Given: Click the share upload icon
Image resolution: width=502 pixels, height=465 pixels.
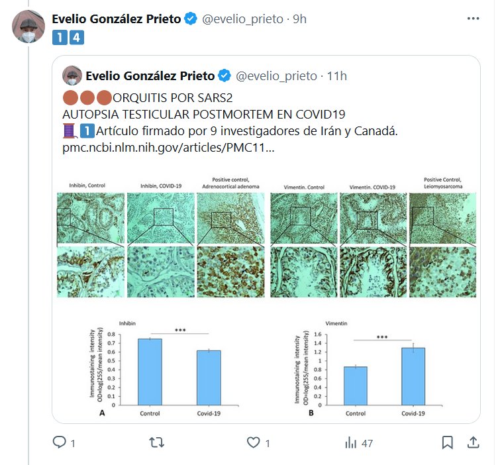Looking at the screenshot, I should point(473,442).
